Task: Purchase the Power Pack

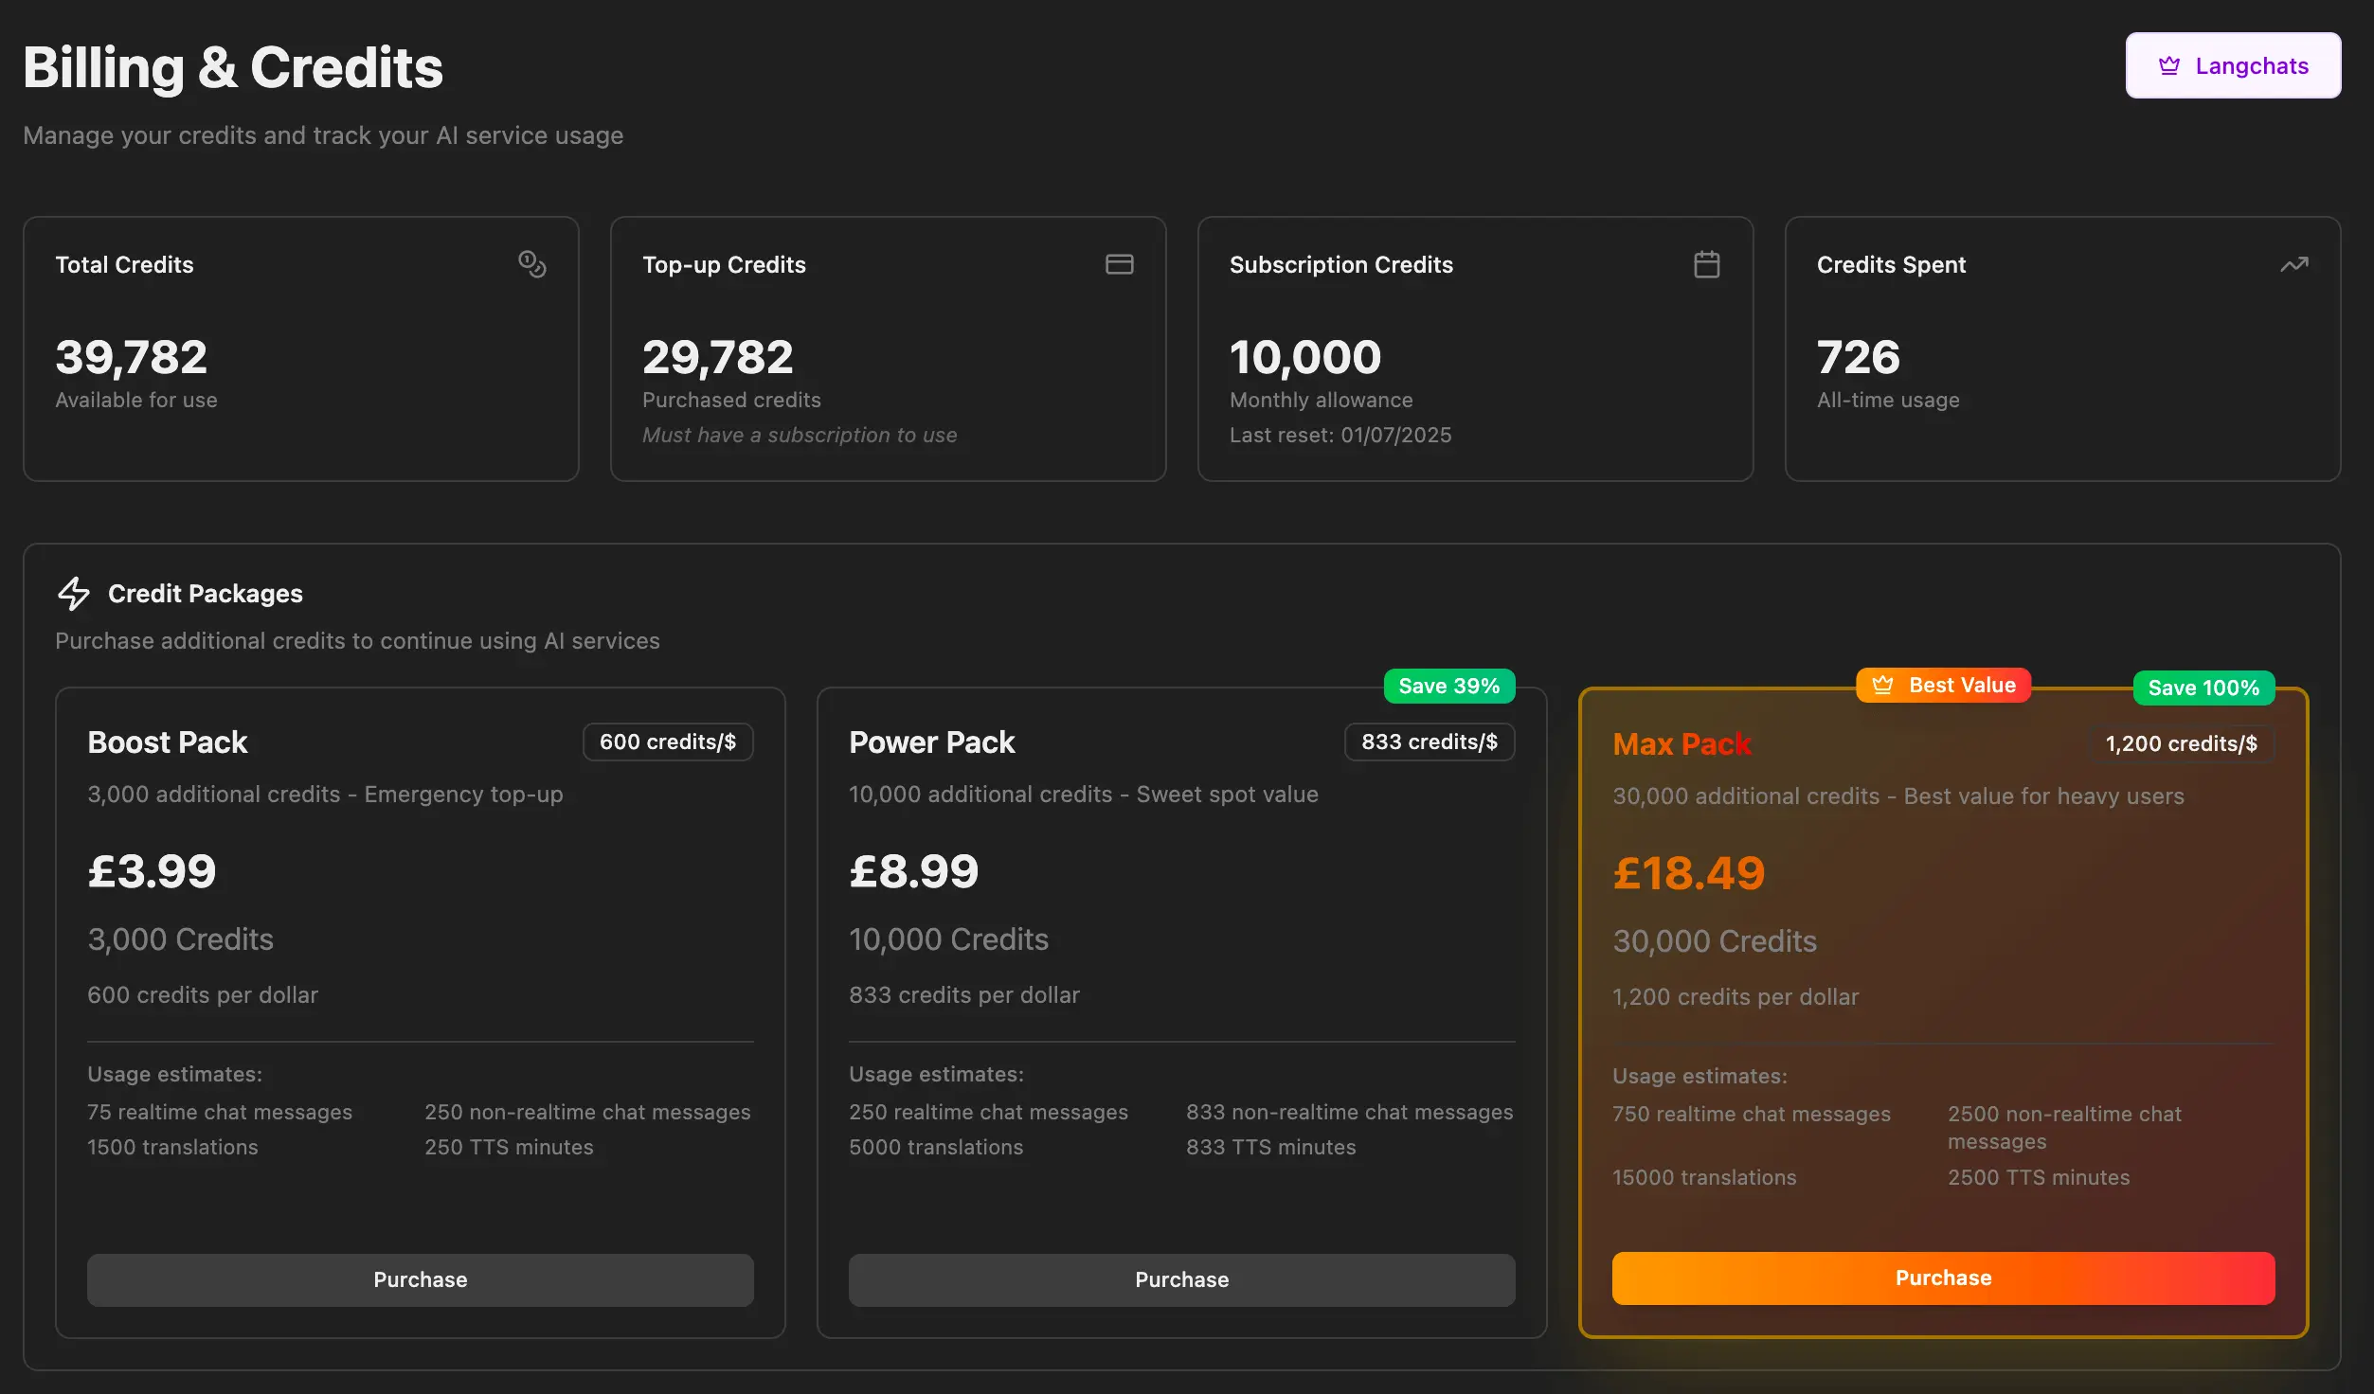Action: [1181, 1279]
